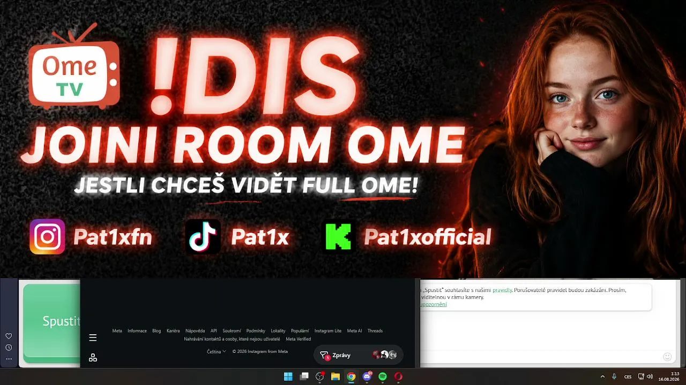Open the Meta AI footer link

[x=354, y=331]
